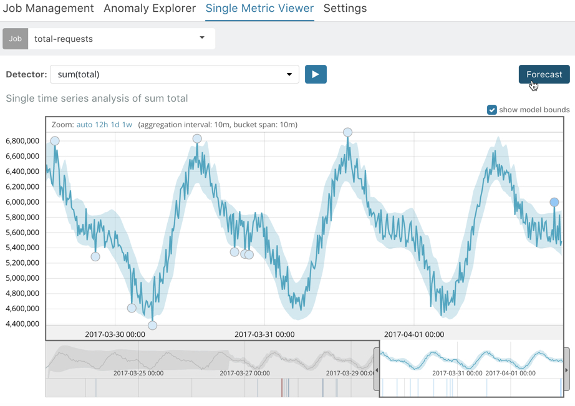Click the anomaly dot at the 2017-03-31 peak
Screen dimensions: 575x406
click(197, 138)
